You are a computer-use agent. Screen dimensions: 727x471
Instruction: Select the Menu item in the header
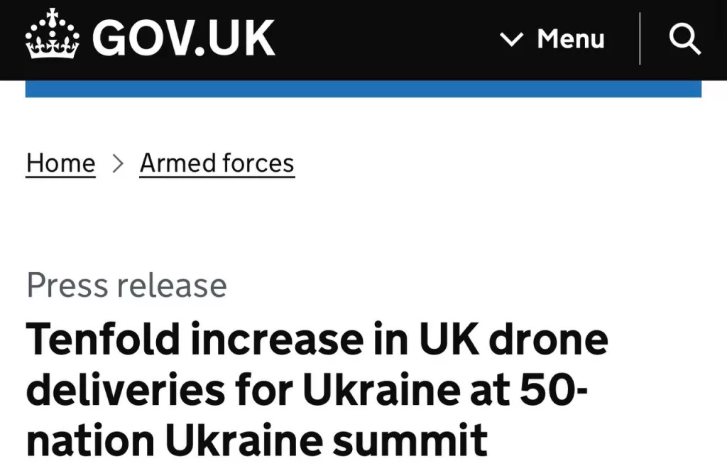click(572, 40)
